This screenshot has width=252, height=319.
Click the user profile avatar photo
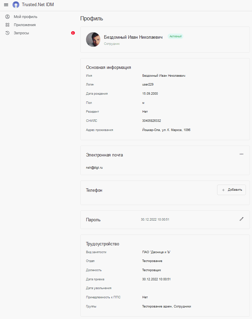[x=93, y=39]
